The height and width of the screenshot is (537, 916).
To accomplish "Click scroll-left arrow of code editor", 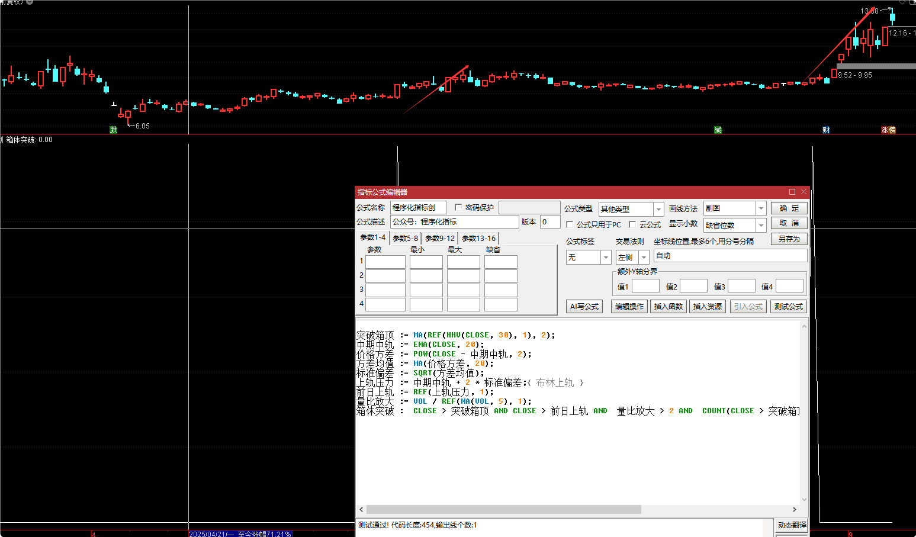I will (x=361, y=509).
